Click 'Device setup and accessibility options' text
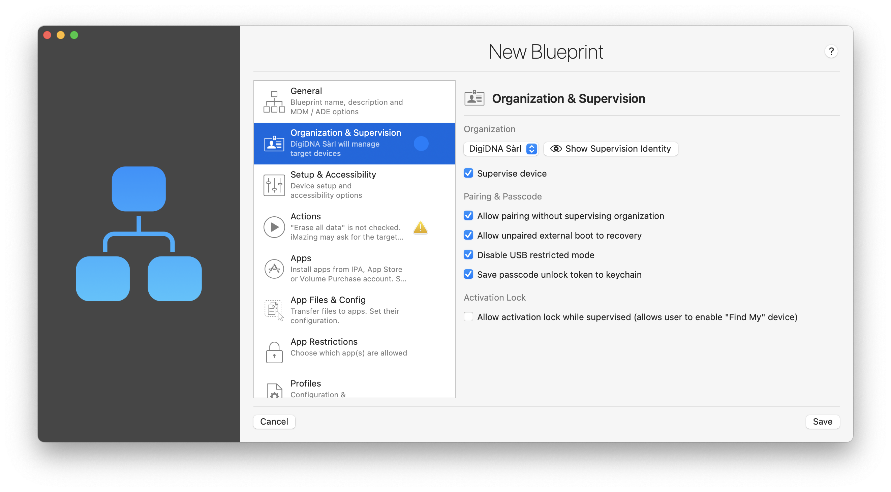This screenshot has width=891, height=492. pyautogui.click(x=326, y=190)
